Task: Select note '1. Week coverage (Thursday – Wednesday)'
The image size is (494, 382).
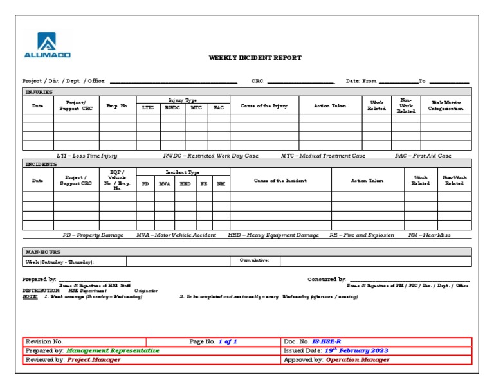Action: 93,296
